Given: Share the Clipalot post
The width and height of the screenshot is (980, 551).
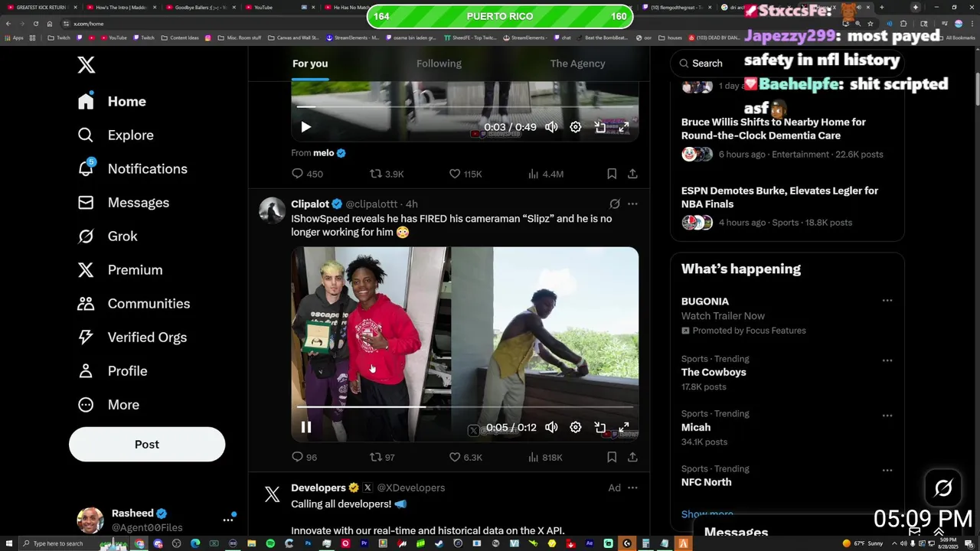Looking at the screenshot, I should (632, 457).
